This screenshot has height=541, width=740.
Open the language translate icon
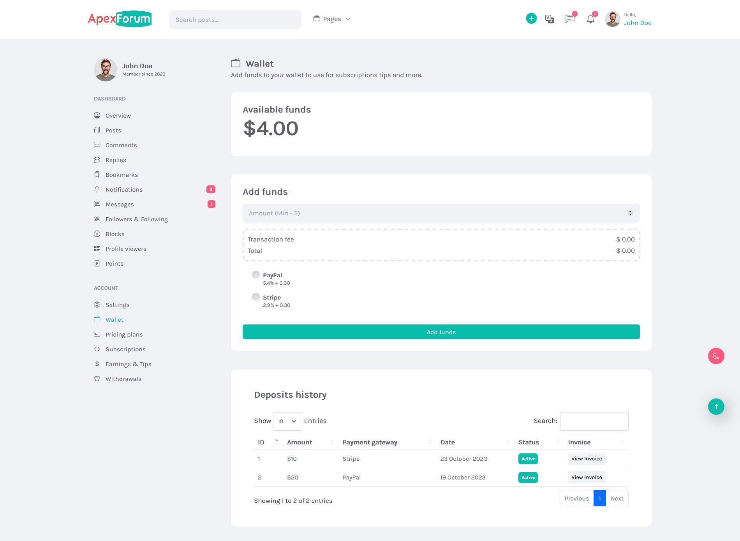(x=550, y=19)
